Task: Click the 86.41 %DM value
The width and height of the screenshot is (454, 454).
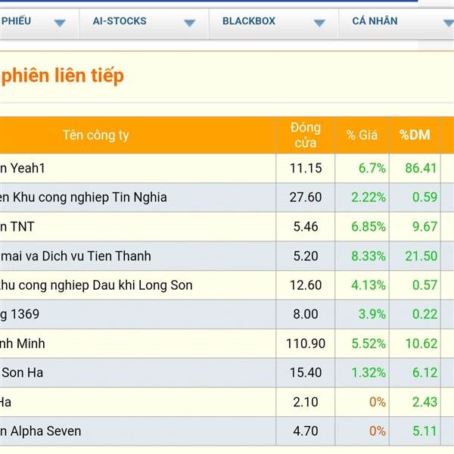Action: pos(421,168)
